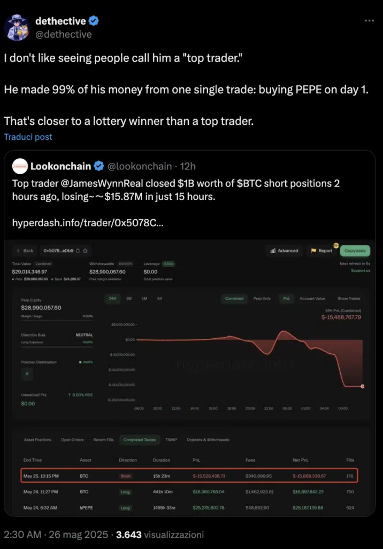
Task: Open the three-dot post options menu
Action: [369, 21]
